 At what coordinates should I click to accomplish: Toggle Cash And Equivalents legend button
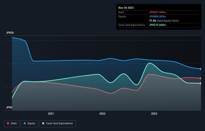point(57,124)
